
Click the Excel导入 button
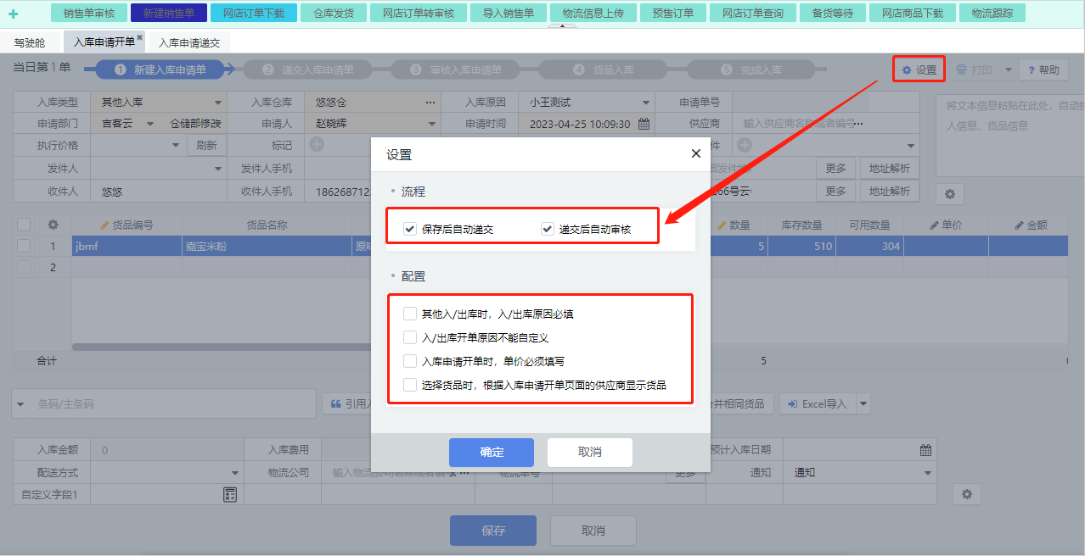tap(817, 404)
